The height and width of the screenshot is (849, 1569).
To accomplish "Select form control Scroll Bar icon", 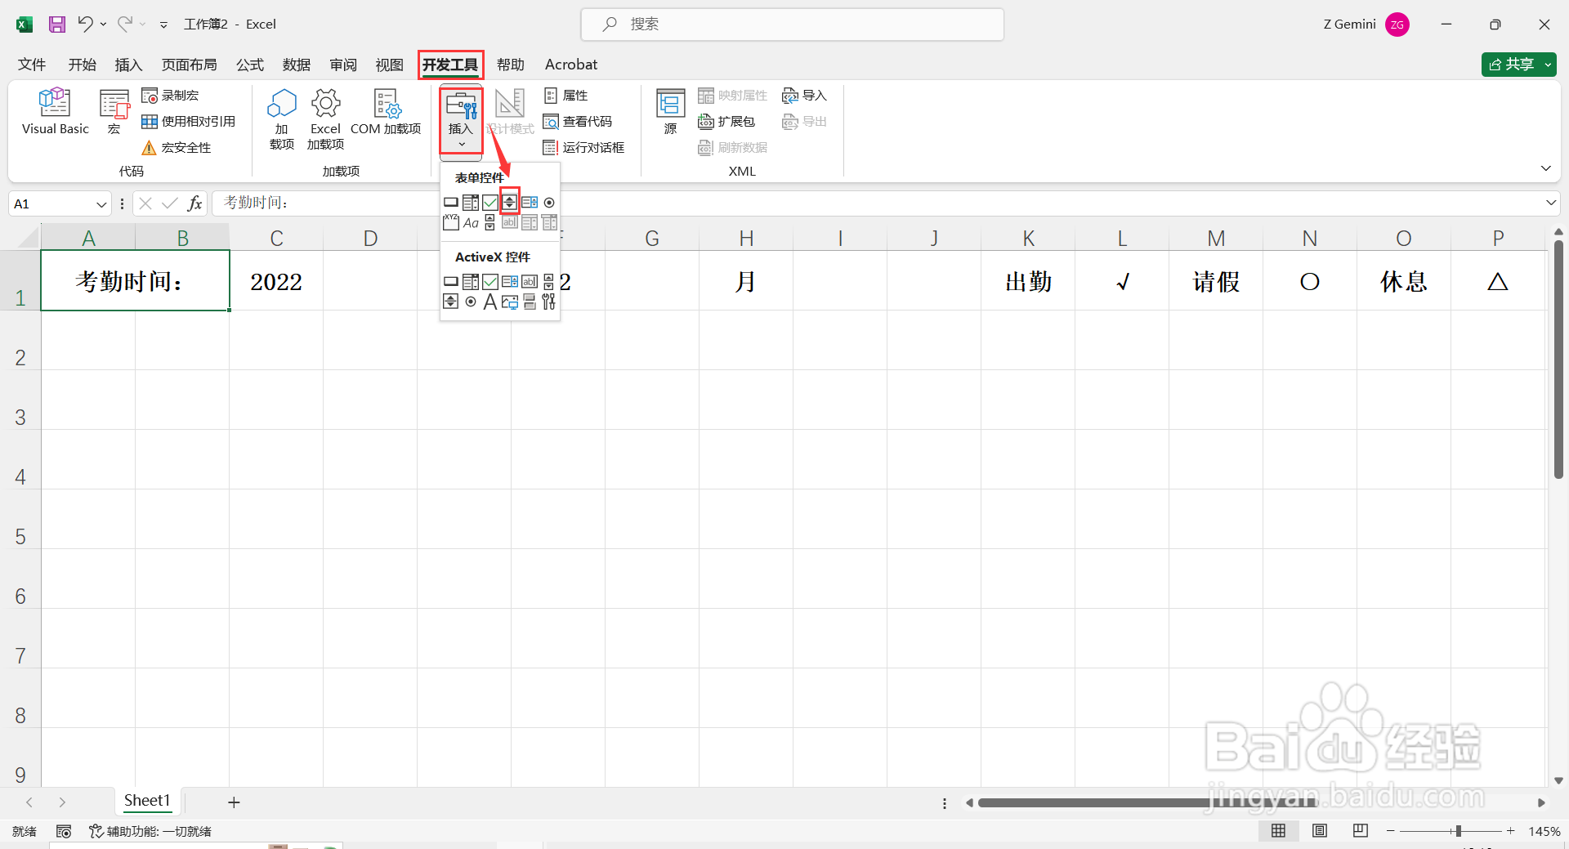I will [490, 222].
